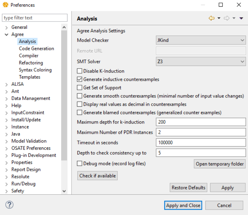Select Syntax Coloring preferences page
This screenshot has height=215, width=248.
tap(35, 70)
